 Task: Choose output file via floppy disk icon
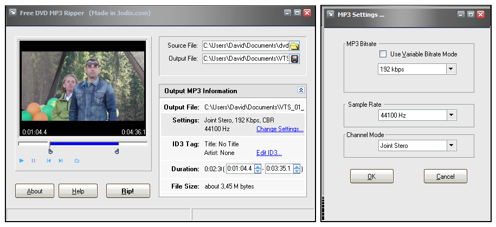coord(294,59)
